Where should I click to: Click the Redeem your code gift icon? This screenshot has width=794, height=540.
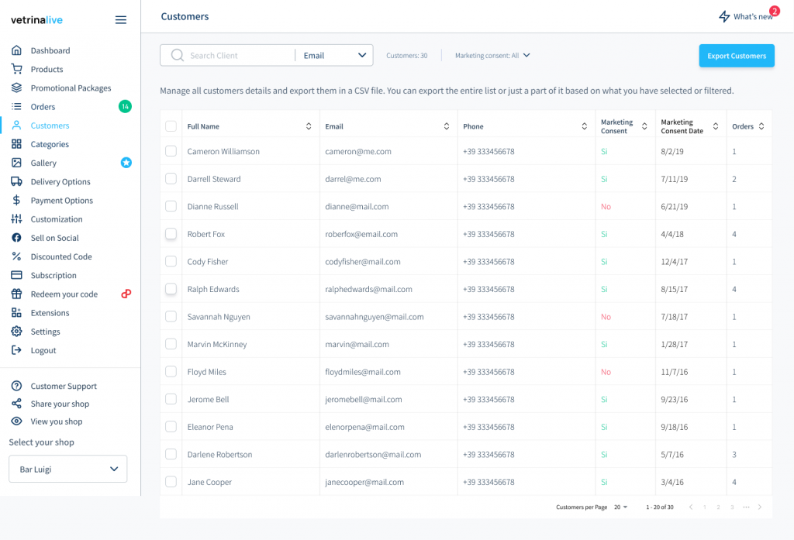pyautogui.click(x=17, y=294)
